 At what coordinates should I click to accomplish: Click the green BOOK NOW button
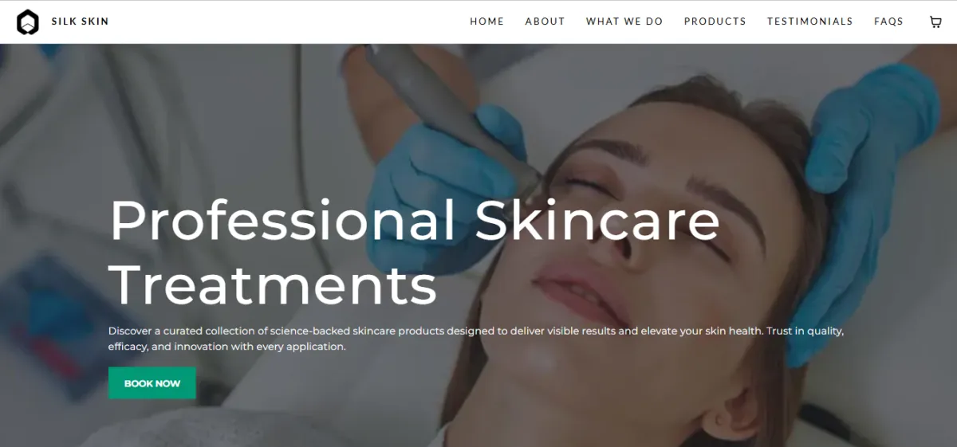pyautogui.click(x=152, y=383)
